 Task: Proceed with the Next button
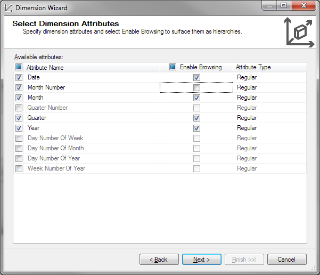(x=201, y=260)
